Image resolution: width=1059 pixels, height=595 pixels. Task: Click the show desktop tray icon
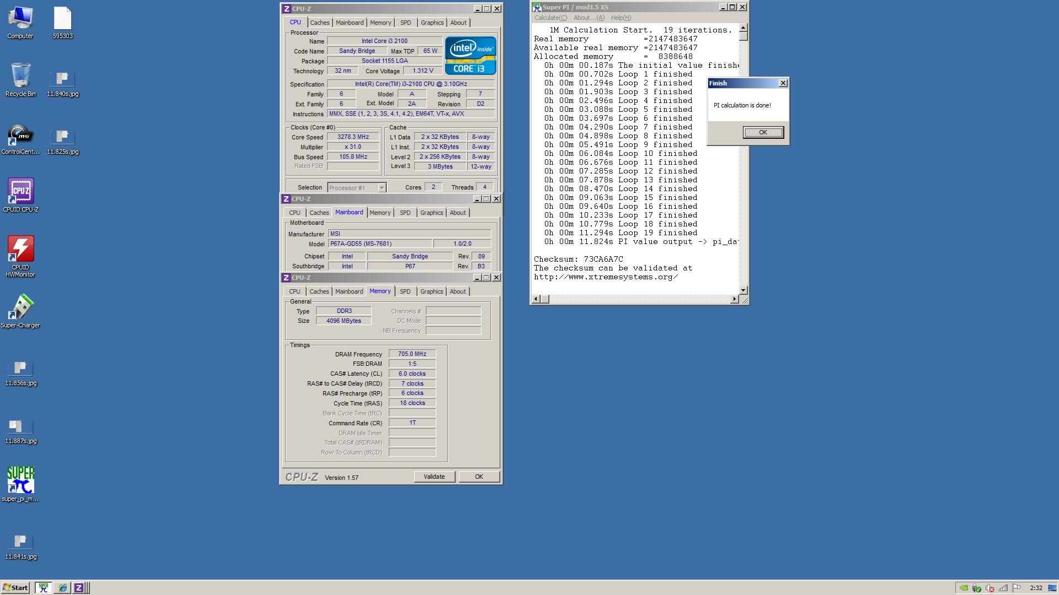[x=1052, y=588]
